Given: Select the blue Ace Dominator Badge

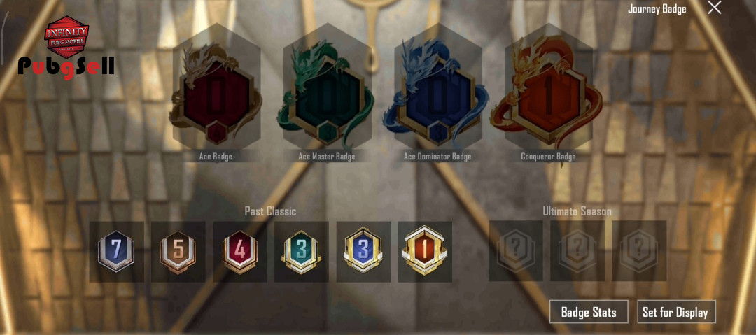Looking at the screenshot, I should [x=437, y=92].
